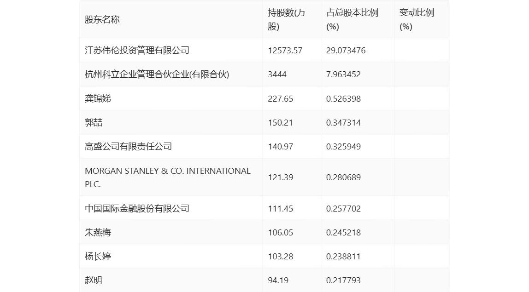Select the holding value 106.05
Screen dimensions: 529x292
(x=280, y=232)
